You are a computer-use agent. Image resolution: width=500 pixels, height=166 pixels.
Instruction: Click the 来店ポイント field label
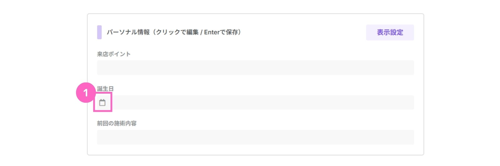[114, 54]
